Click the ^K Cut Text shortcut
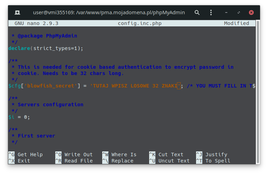The height and width of the screenshot is (175, 268). pos(166,155)
